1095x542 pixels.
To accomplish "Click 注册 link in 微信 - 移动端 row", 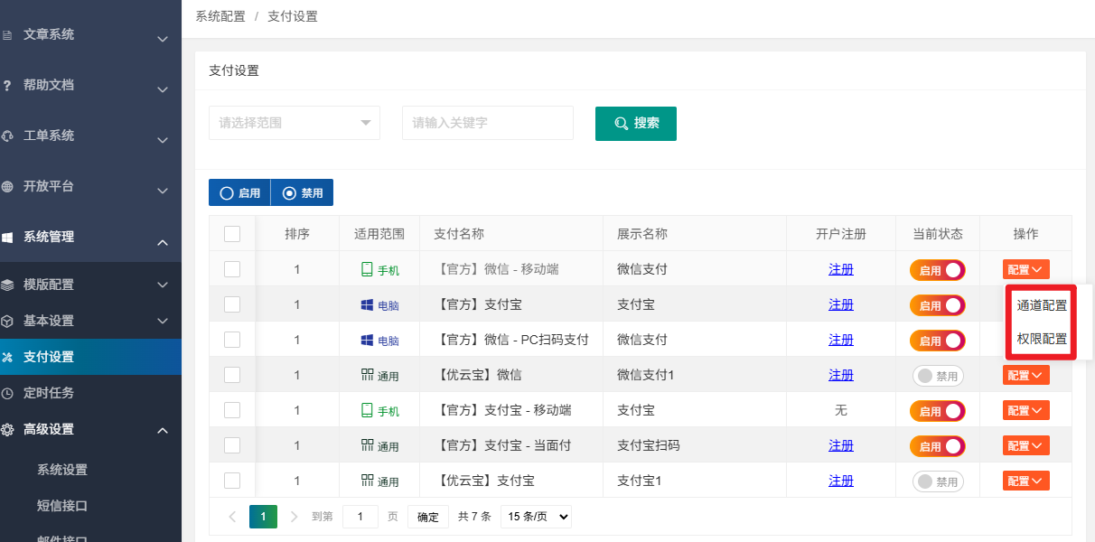I will point(841,269).
